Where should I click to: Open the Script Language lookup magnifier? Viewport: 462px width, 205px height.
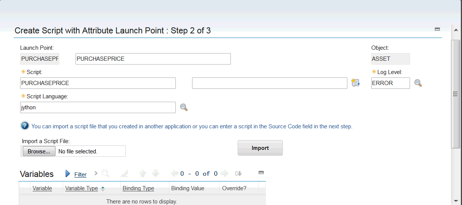coord(184,107)
